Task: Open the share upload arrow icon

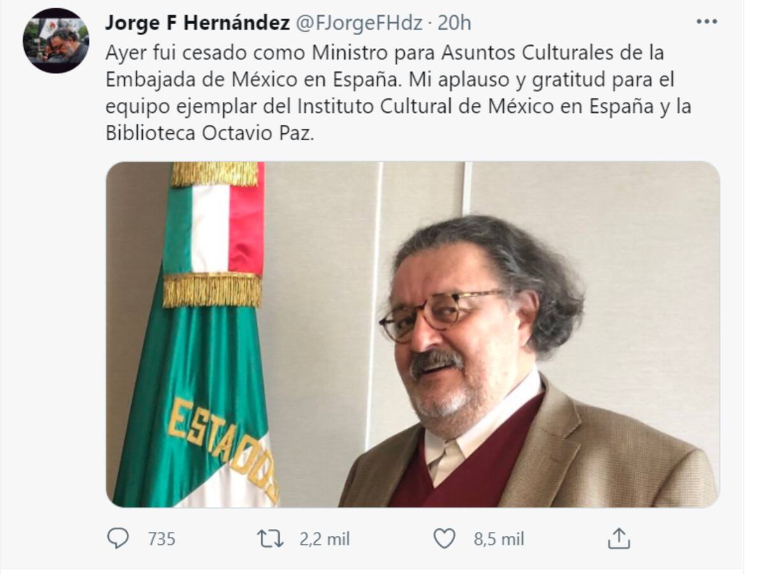Action: [618, 539]
